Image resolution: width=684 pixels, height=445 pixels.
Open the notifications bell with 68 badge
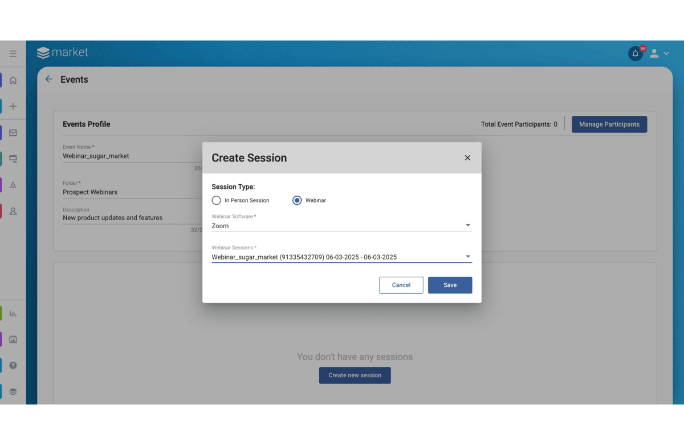[636, 54]
